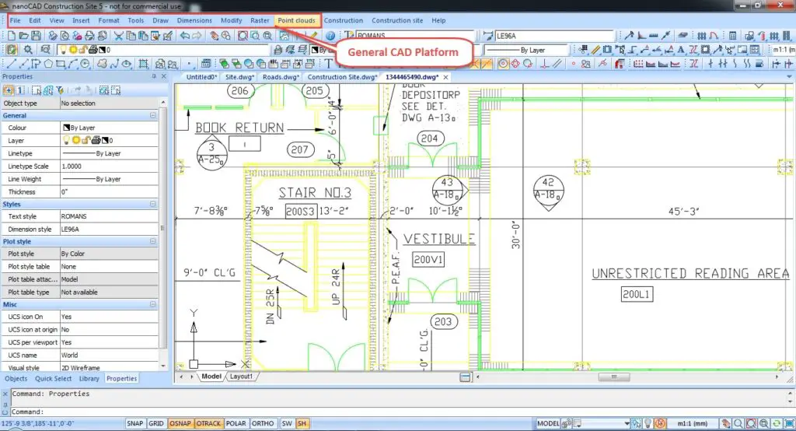The height and width of the screenshot is (431, 796).
Task: Toggle ORTHO mode in status bar
Action: point(263,423)
